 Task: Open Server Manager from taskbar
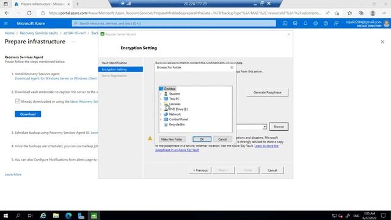81,216
